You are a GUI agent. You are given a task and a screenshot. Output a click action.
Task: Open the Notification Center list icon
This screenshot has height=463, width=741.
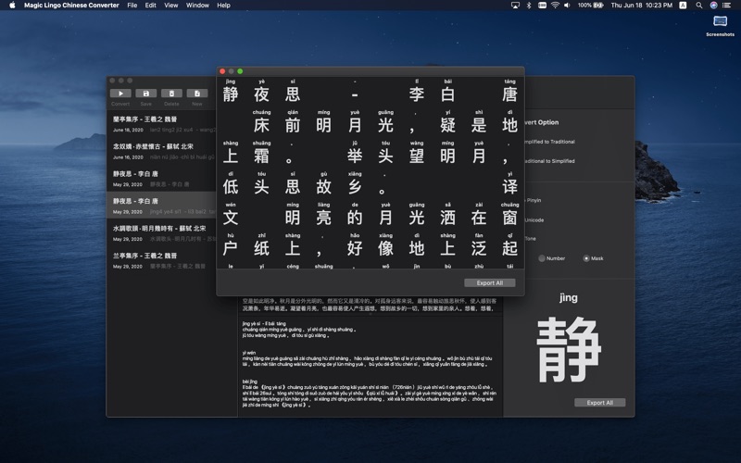tap(729, 5)
